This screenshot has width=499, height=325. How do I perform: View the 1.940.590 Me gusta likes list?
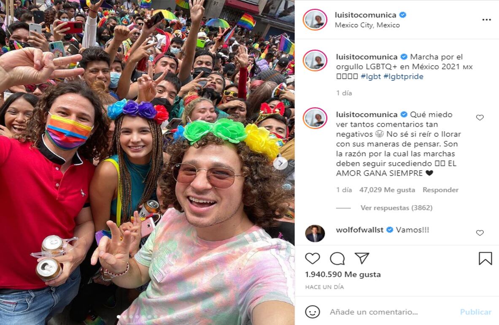click(x=343, y=274)
